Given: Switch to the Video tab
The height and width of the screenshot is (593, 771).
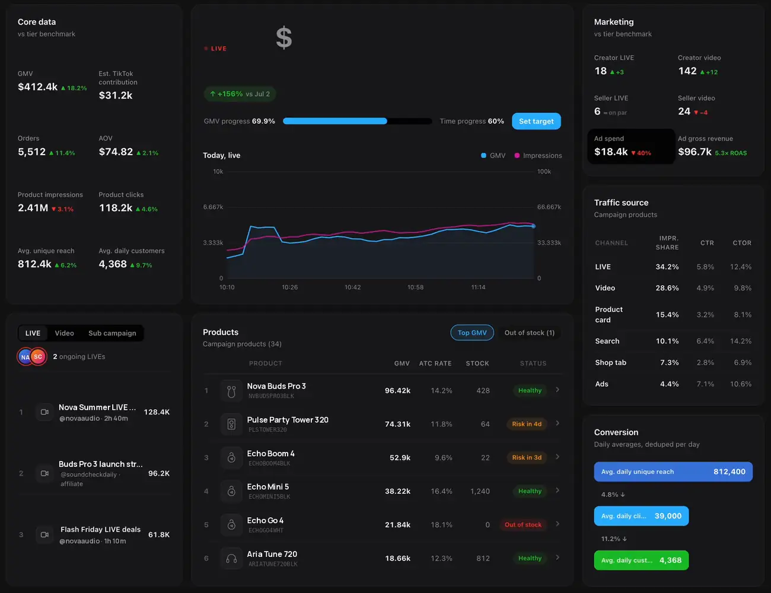Looking at the screenshot, I should click(65, 333).
